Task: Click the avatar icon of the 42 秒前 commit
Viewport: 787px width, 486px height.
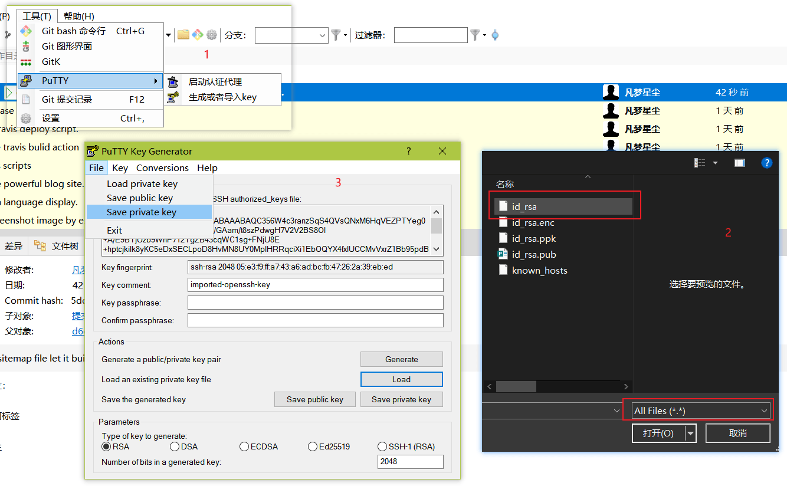Action: pos(611,92)
